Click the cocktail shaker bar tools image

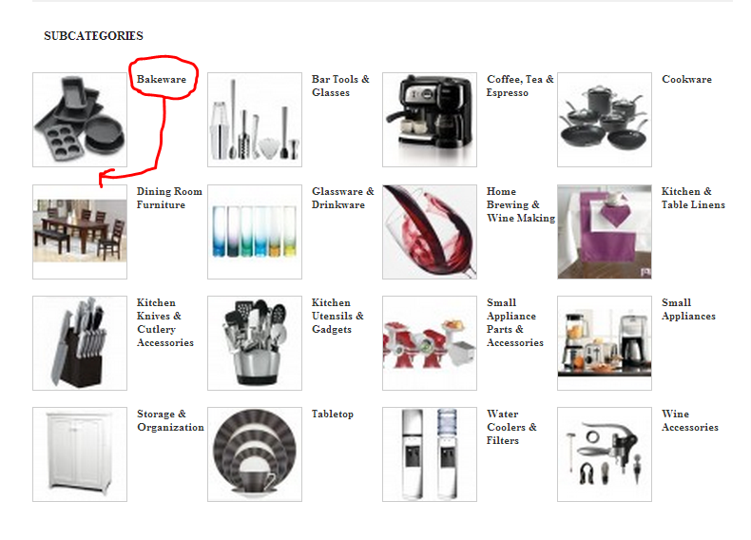click(x=255, y=120)
